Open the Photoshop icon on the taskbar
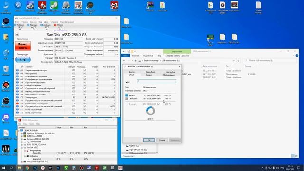 58,168
